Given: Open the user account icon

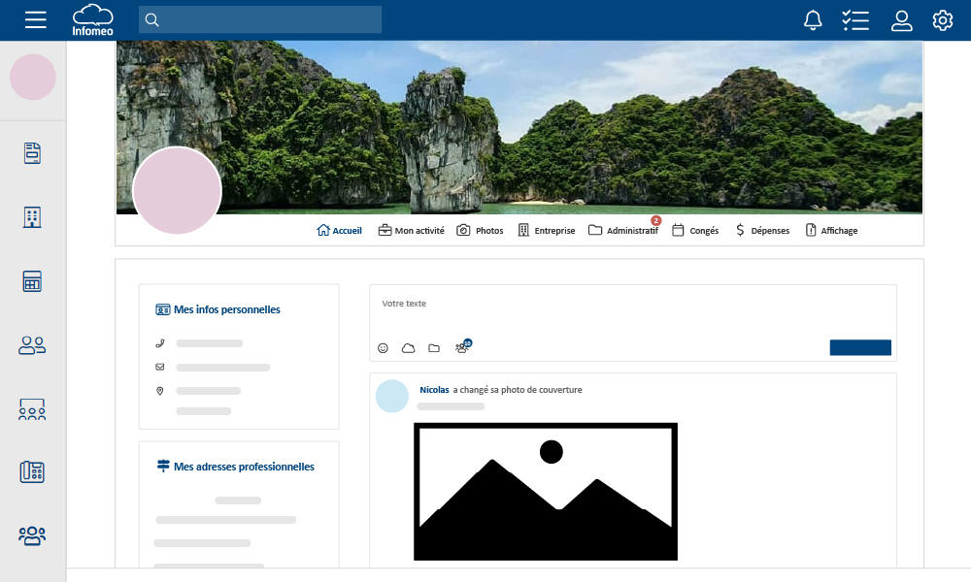Looking at the screenshot, I should point(902,20).
